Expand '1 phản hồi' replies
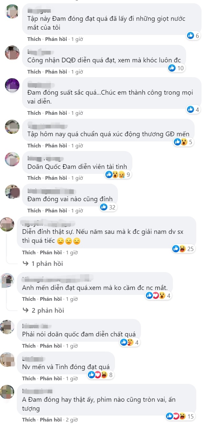220x438 pixels. coord(42,264)
